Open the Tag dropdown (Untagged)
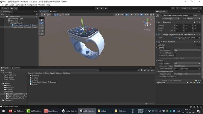Image resolution: width=203 pixels, height=114 pixels. click(x=172, y=18)
